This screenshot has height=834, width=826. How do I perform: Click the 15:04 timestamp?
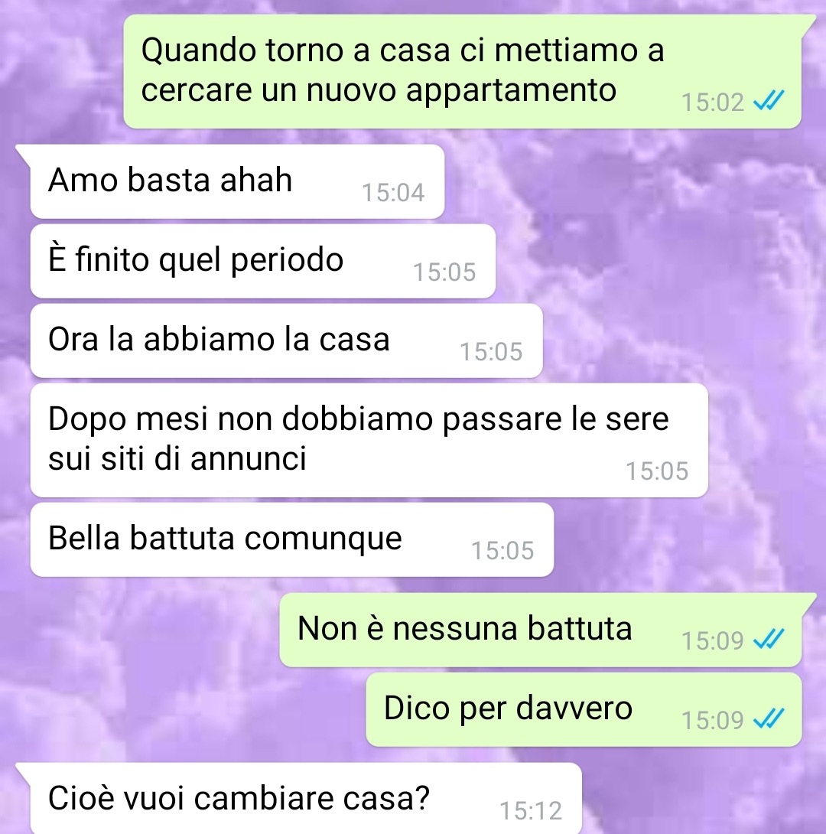pyautogui.click(x=393, y=193)
